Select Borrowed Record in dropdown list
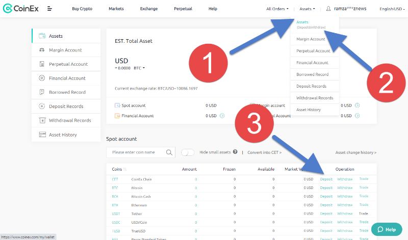This screenshot has height=240, width=408. point(312,74)
